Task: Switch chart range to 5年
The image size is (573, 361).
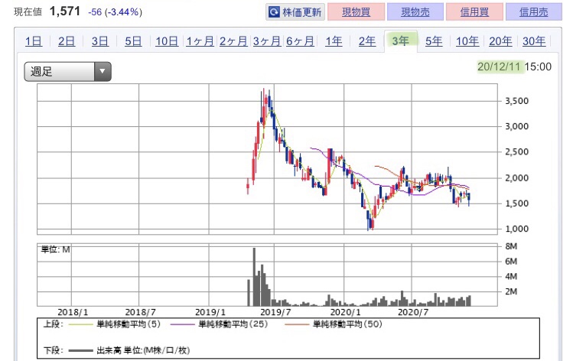Action: pyautogui.click(x=434, y=41)
